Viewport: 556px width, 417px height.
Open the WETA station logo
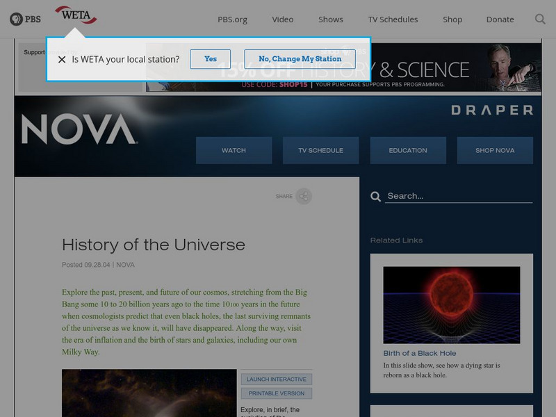click(76, 15)
